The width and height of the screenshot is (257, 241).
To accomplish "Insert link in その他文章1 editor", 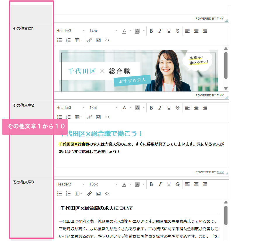I will coord(89,40).
